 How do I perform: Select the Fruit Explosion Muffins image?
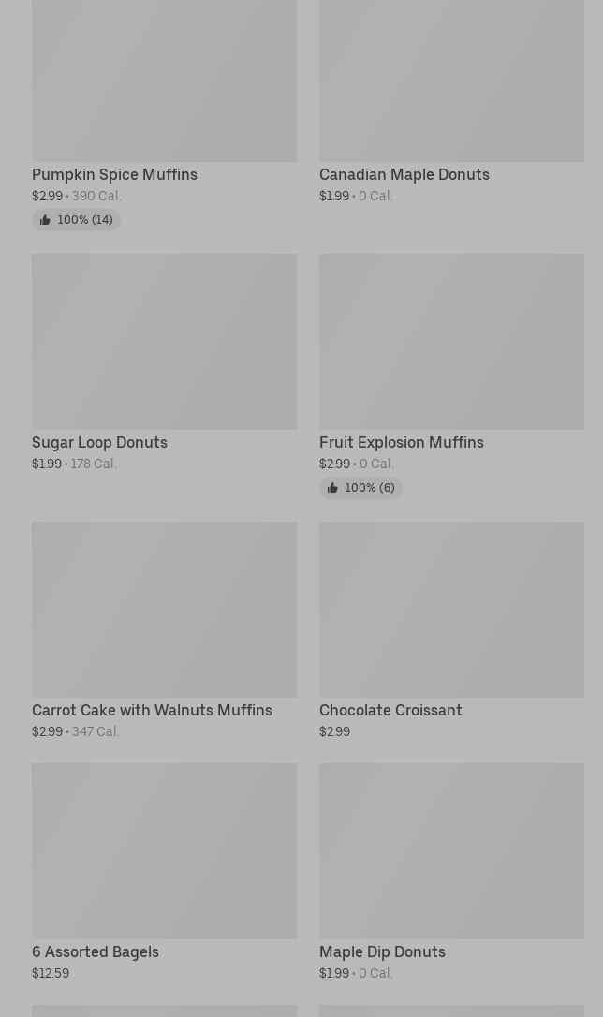tap(451, 341)
